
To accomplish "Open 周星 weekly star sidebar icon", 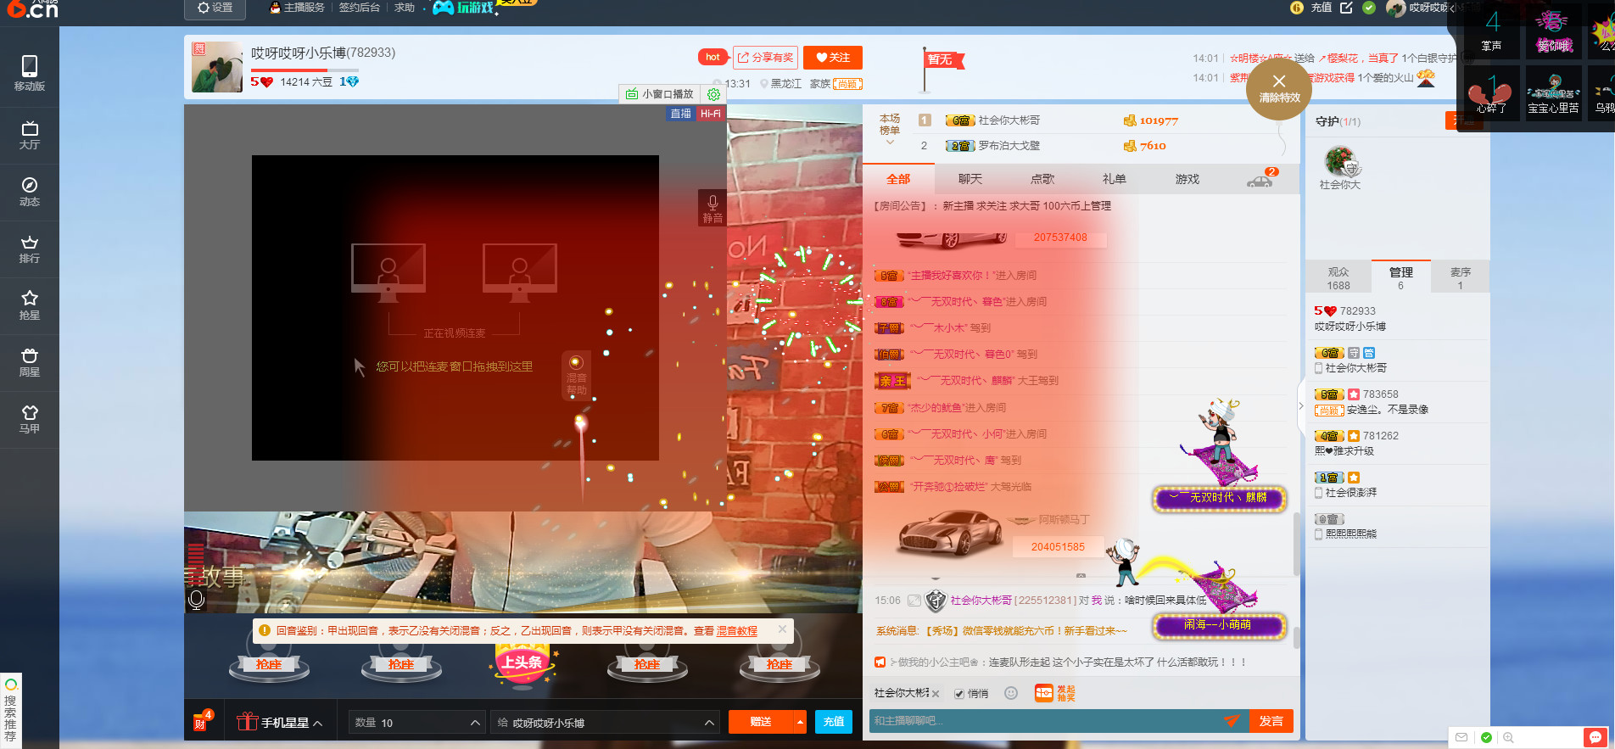I will [30, 362].
